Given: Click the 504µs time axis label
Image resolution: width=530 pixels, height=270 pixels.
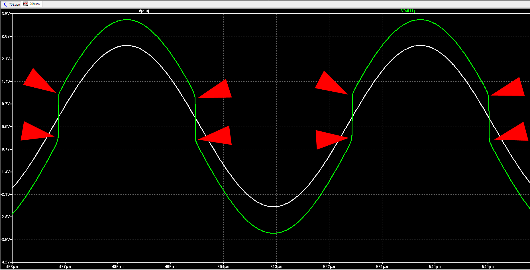Looking at the screenshot, I should pyautogui.click(x=223, y=267).
